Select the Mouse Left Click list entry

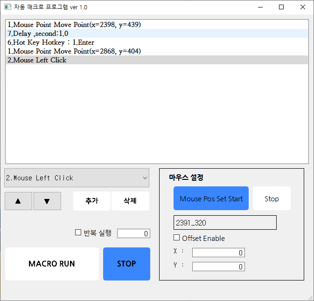[37, 60]
